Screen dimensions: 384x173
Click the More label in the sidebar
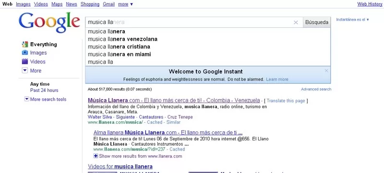[36, 70]
